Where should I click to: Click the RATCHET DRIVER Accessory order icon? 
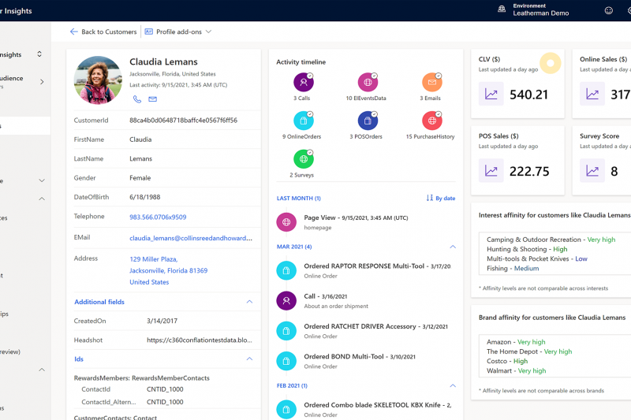pos(286,331)
